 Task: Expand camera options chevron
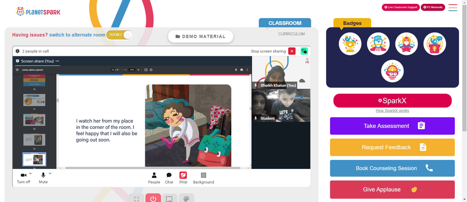pyautogui.click(x=31, y=174)
